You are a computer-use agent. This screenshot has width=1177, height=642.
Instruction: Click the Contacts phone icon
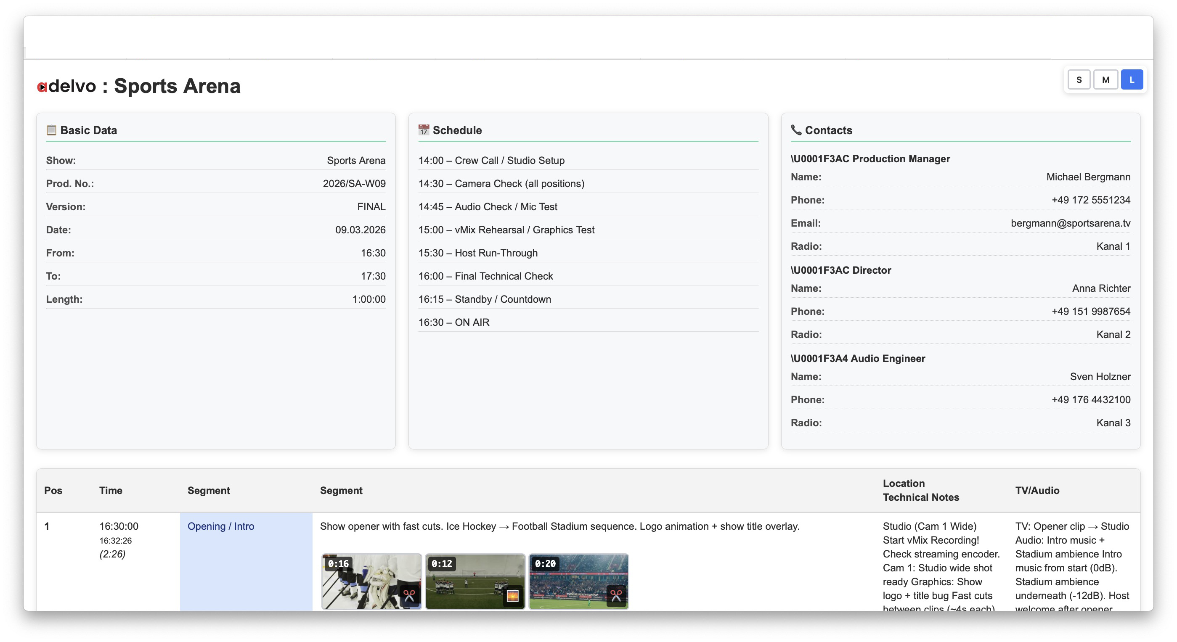796,130
